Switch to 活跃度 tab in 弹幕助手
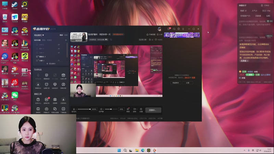Screen dimensions: 274x154 [258, 16]
